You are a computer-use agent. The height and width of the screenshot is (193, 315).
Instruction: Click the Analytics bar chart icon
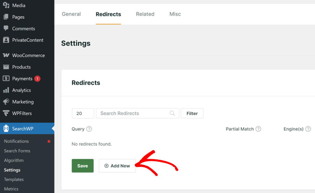(x=6, y=90)
